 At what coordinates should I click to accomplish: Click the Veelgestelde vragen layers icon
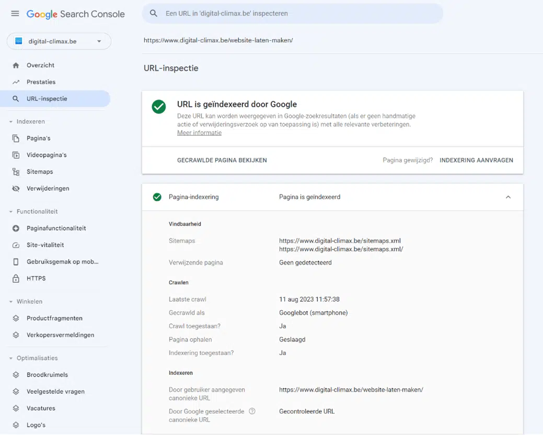16,392
